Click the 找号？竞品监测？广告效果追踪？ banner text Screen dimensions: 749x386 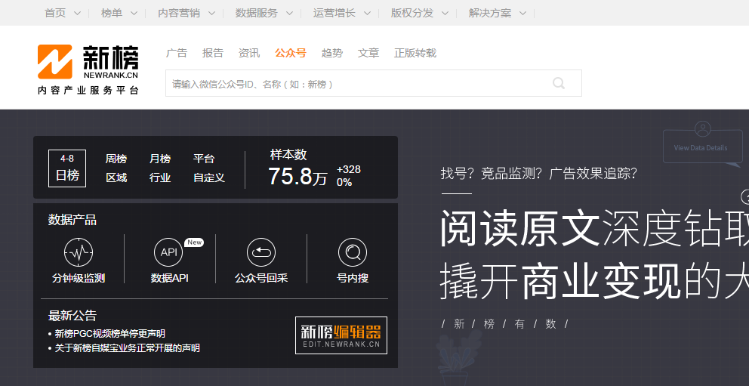point(539,174)
